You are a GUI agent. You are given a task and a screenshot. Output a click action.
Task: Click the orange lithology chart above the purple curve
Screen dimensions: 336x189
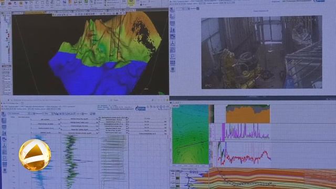[248, 114]
